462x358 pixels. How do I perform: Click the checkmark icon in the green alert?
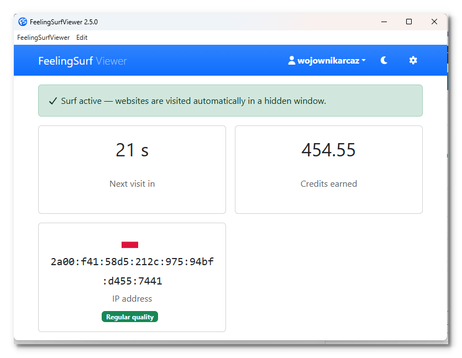(53, 101)
